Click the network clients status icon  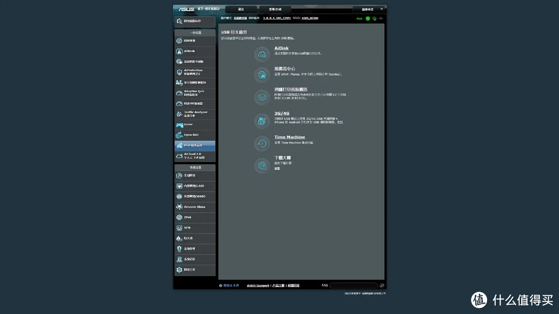(374, 19)
